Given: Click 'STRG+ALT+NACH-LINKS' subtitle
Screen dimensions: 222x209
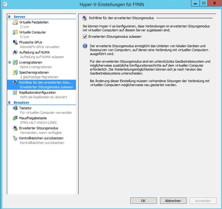Looking at the screenshot, I should pyautogui.click(x=38, y=123).
